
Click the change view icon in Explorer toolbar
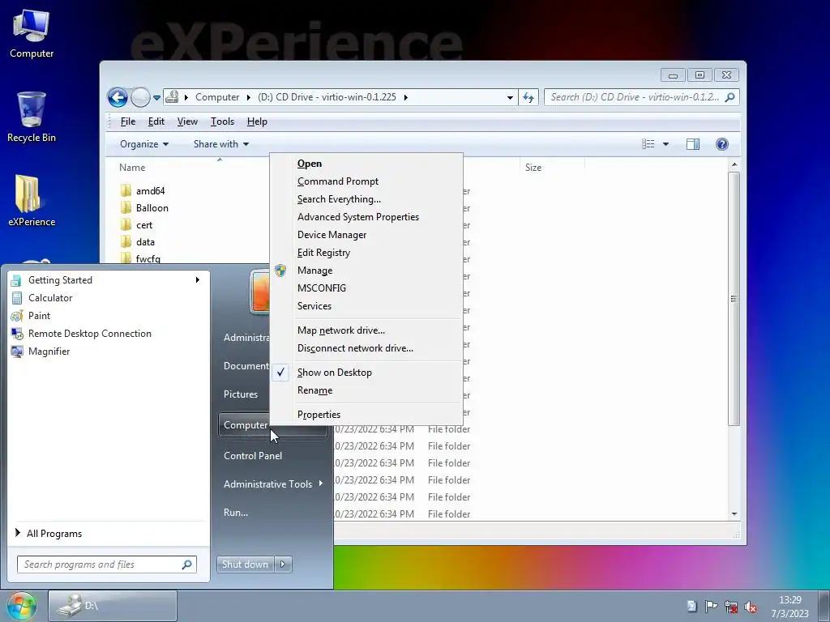(648, 144)
